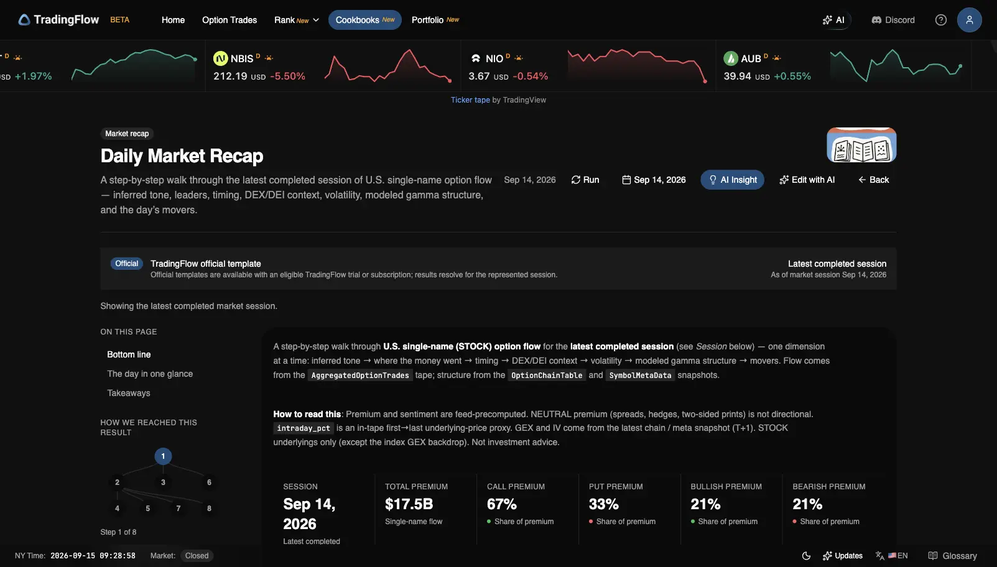
Task: Select step node 8 in graph
Action: coord(209,509)
